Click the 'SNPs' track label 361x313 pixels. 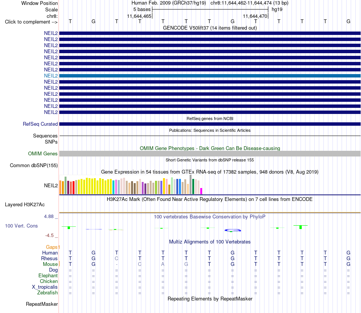[51, 142]
